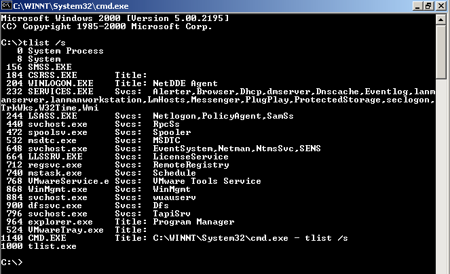Click the RpcSs service text

[x=166, y=124]
